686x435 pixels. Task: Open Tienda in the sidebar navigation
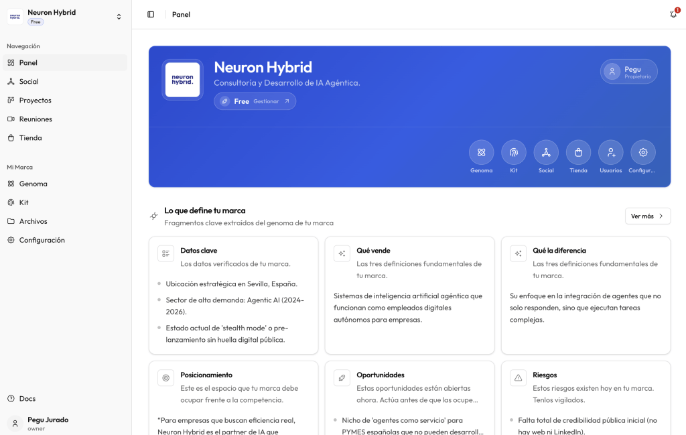click(x=65, y=138)
